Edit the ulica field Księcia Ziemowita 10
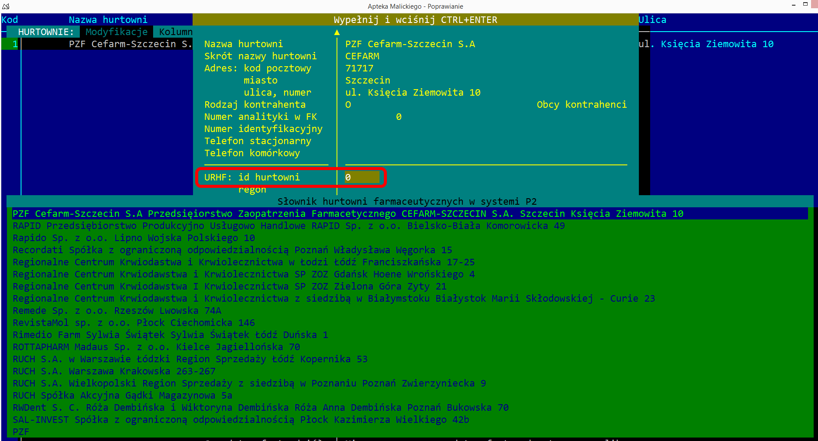Image resolution: width=818 pixels, height=441 pixels. pos(412,93)
